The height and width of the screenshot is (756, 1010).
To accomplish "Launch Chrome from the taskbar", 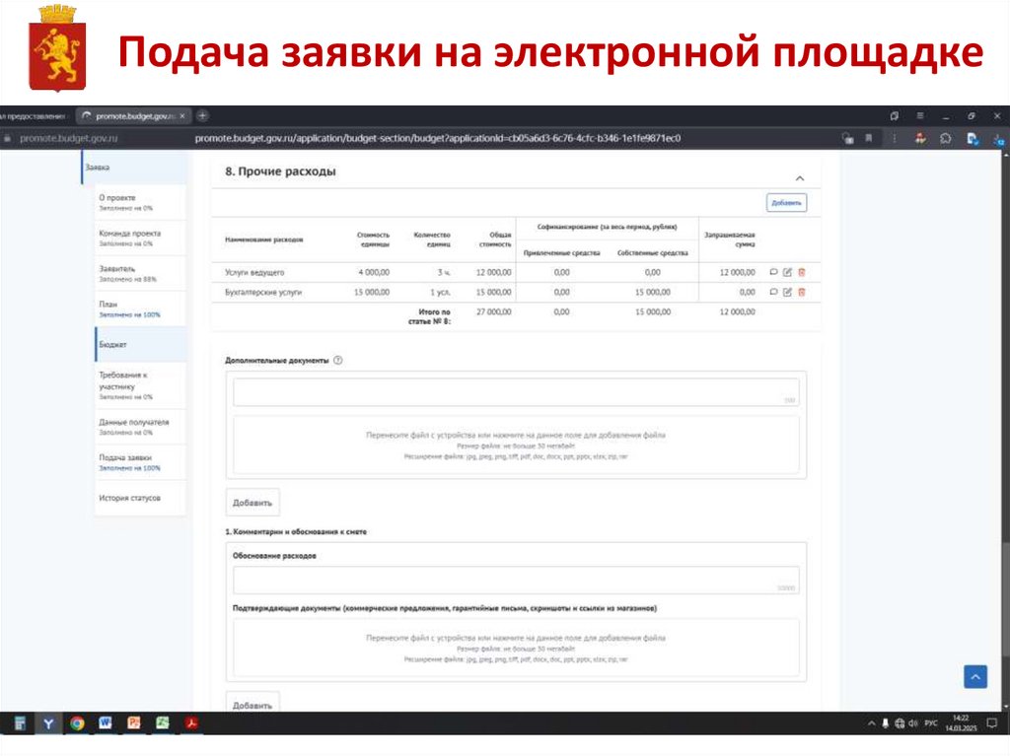I will click(77, 723).
